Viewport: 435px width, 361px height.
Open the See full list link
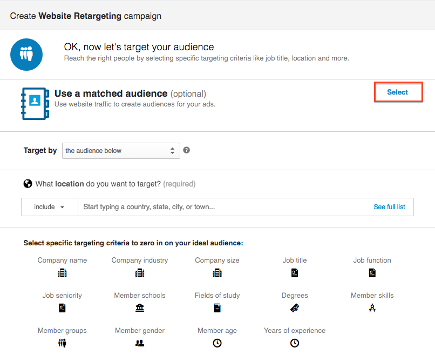pyautogui.click(x=389, y=207)
